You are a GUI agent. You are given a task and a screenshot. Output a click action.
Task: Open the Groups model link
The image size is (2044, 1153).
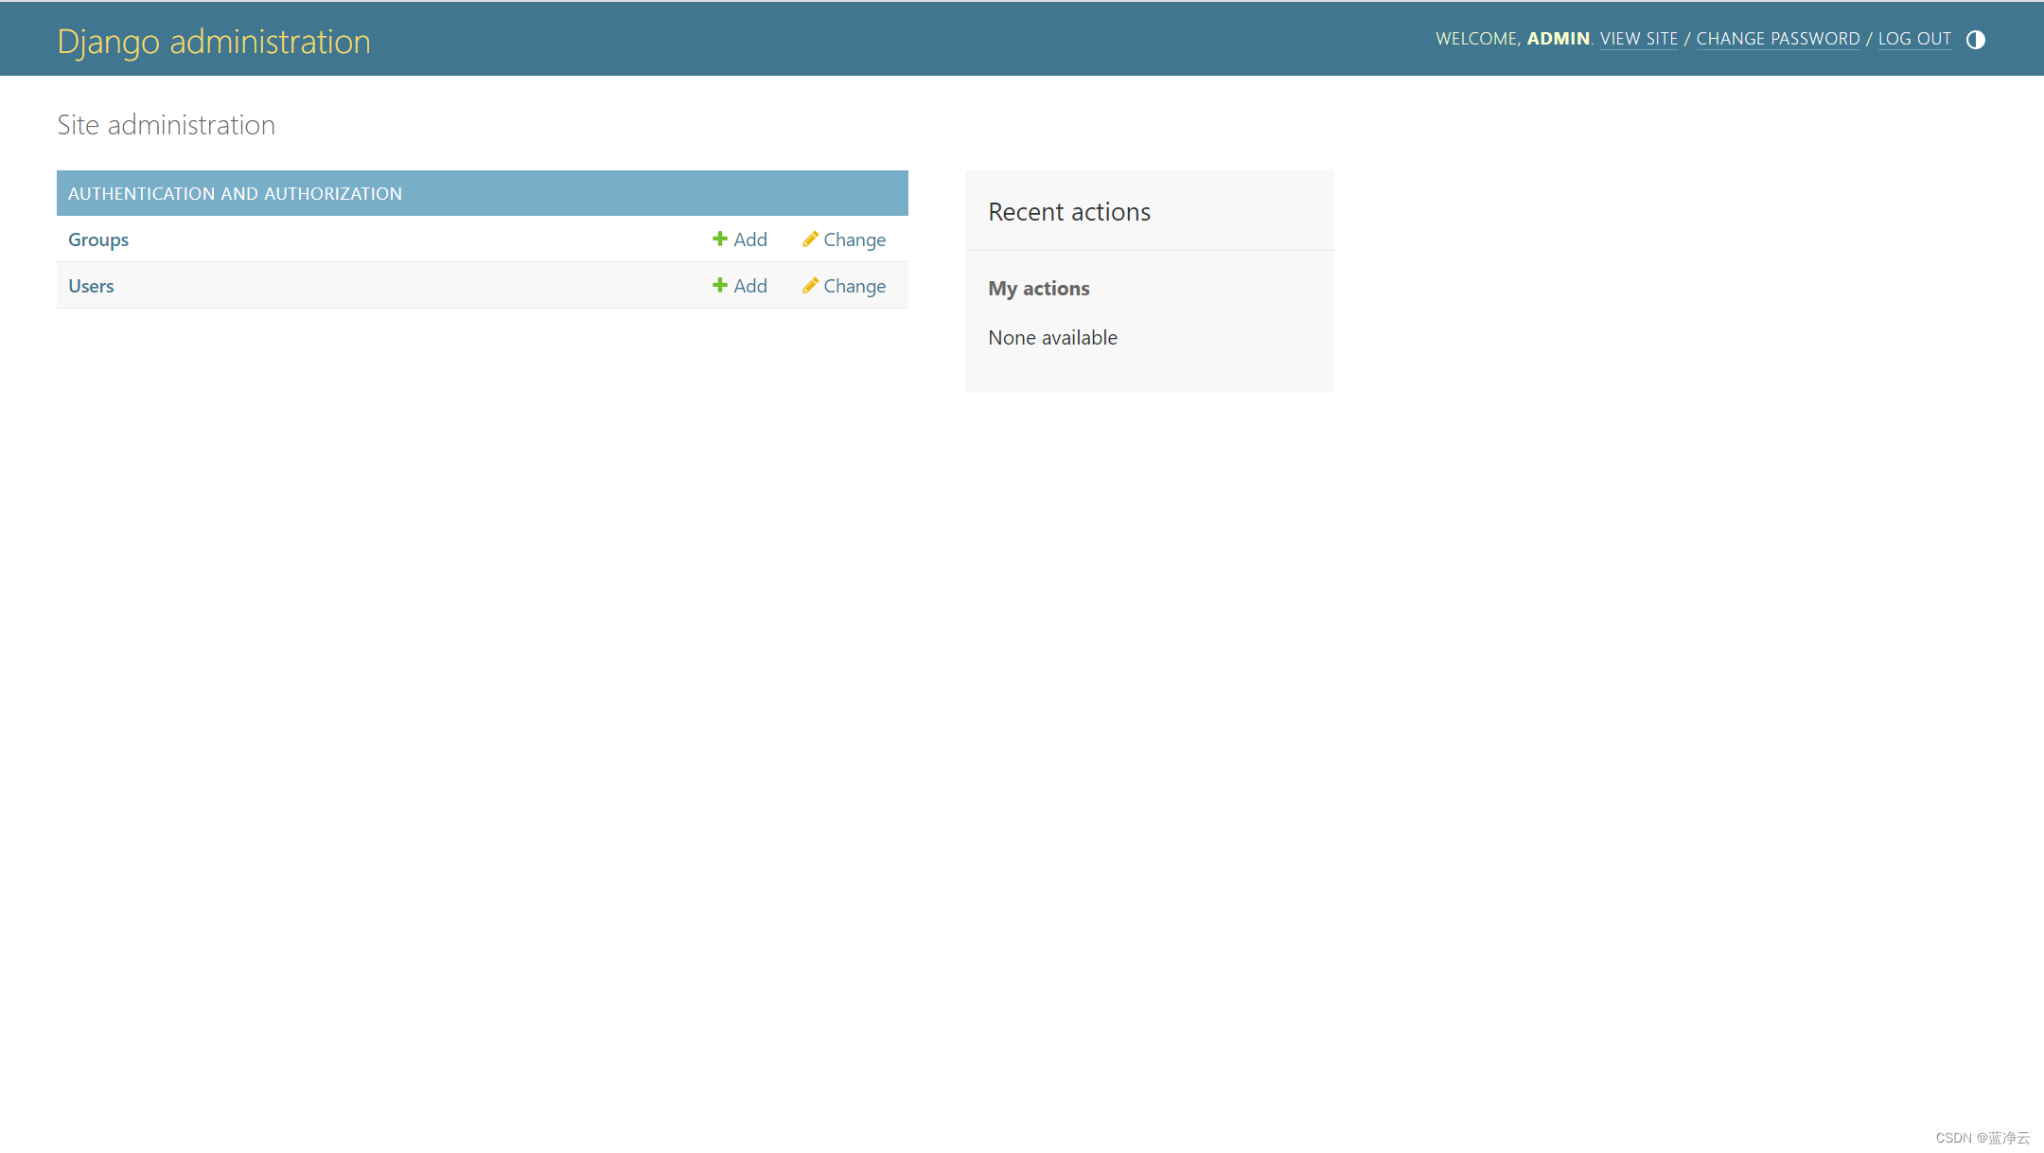point(98,239)
